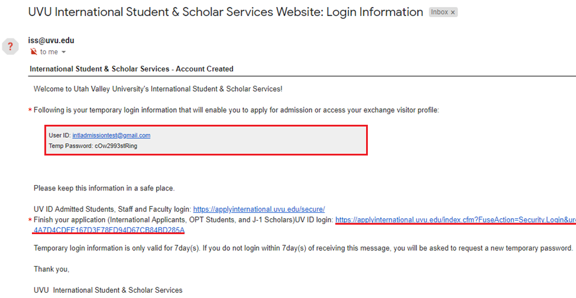
Task: Click the temp password cOw2993stRing text
Action: tap(116, 145)
